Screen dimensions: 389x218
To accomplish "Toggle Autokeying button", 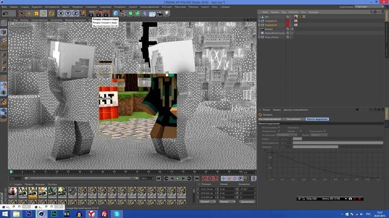I will [210, 179].
